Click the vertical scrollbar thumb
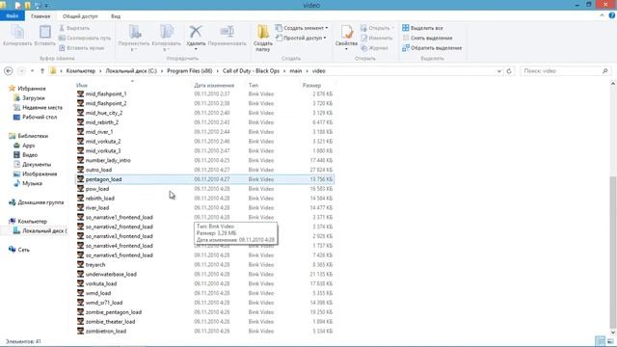Screen dimensions: 617x347 point(613,252)
